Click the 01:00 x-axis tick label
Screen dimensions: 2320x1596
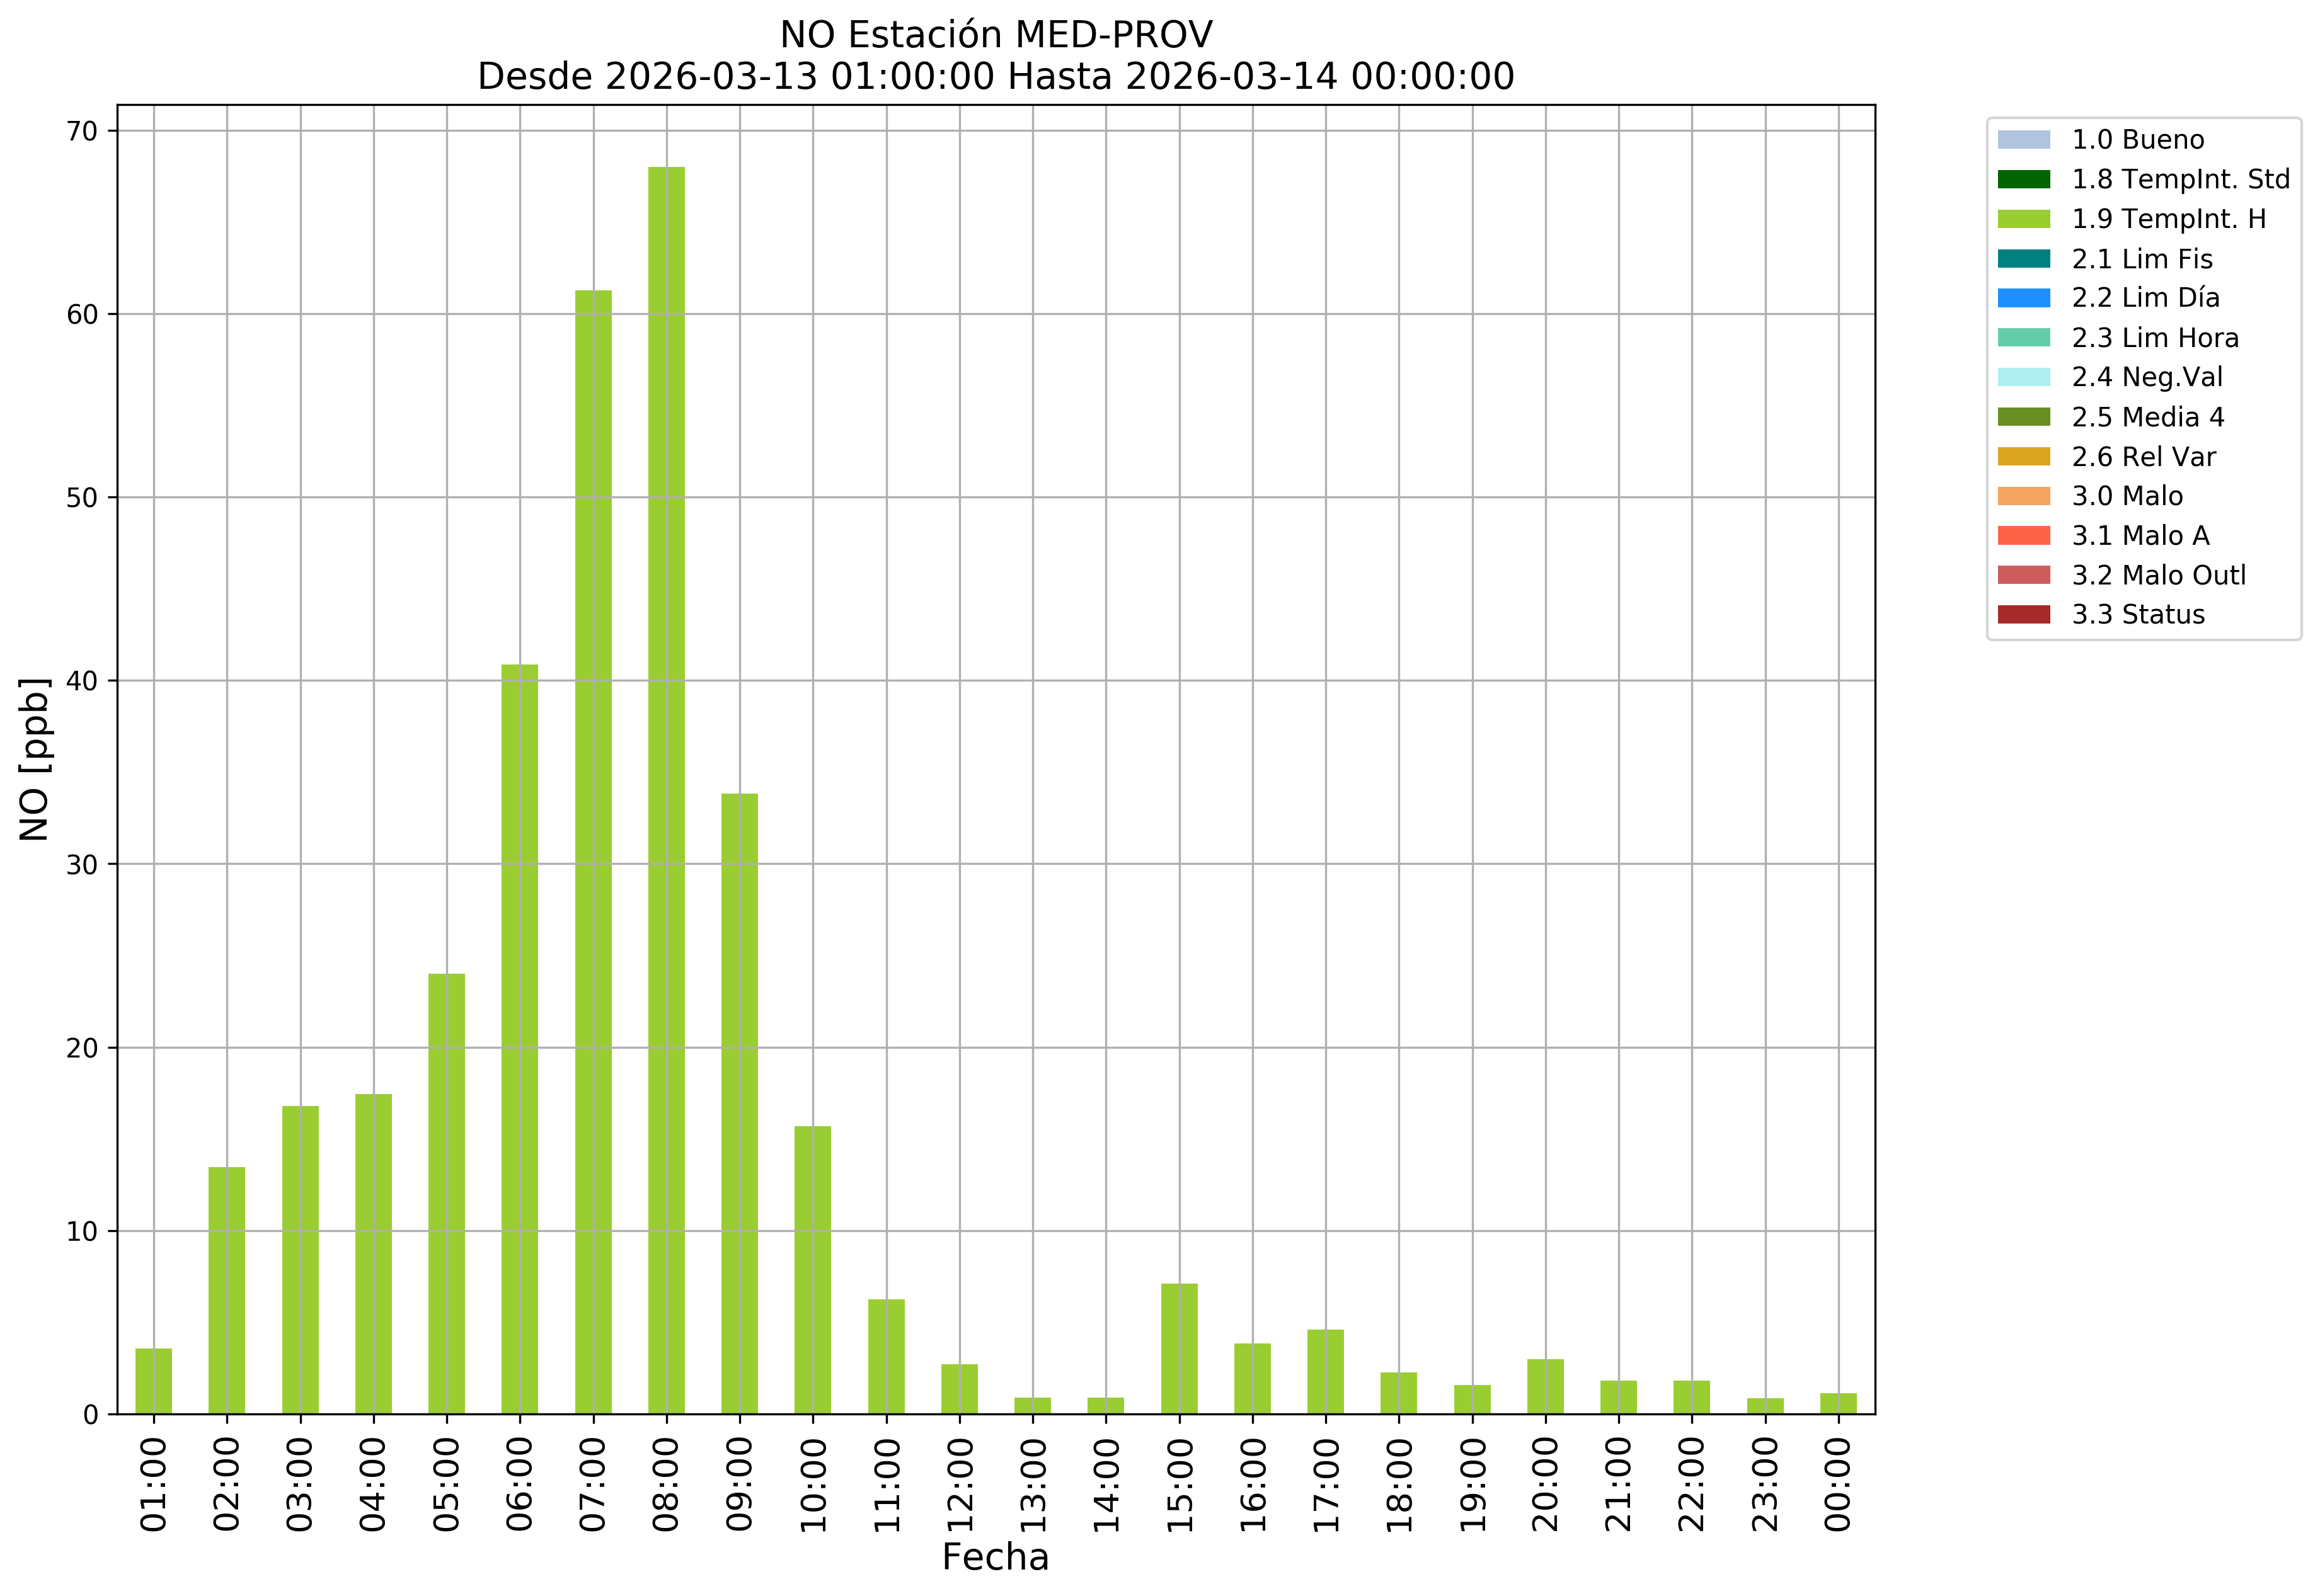153,1485
